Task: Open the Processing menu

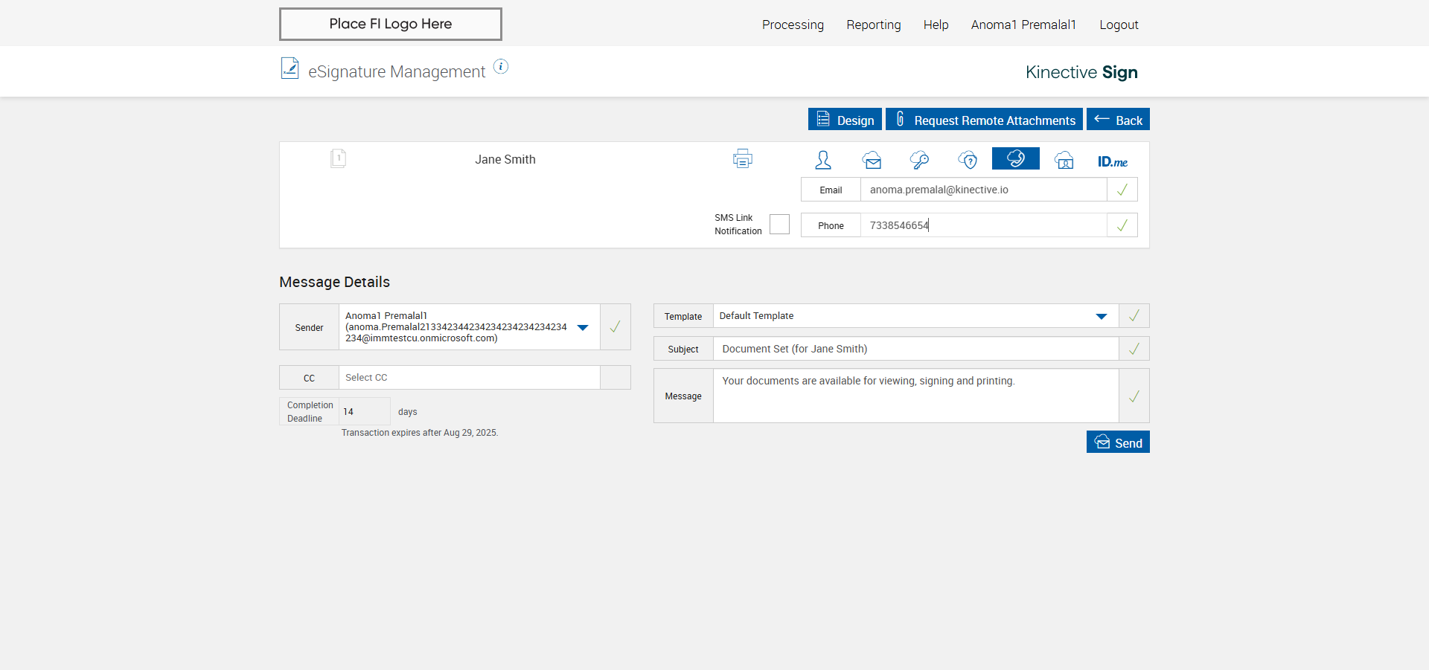Action: pyautogui.click(x=793, y=25)
